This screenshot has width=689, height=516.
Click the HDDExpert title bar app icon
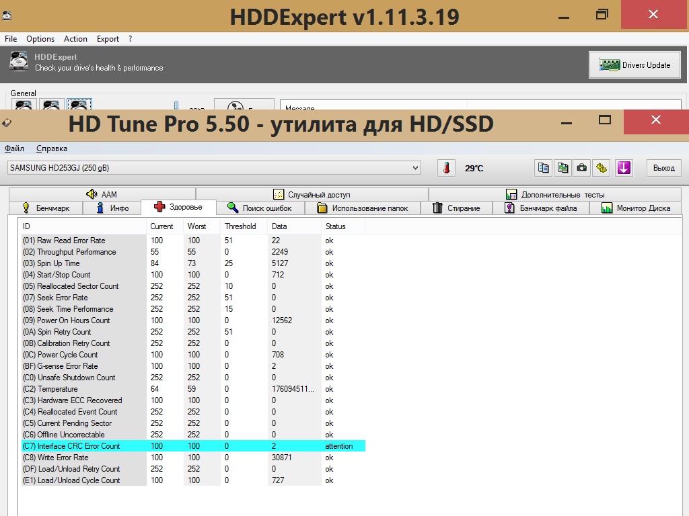coord(7,16)
